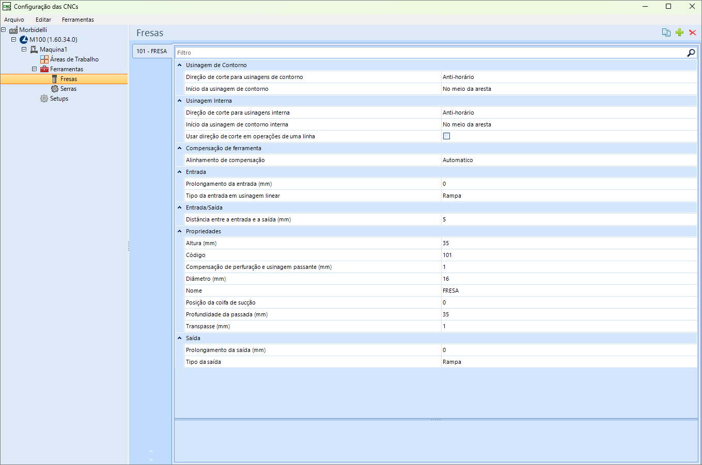Collapse the Usinagem de Contorno section
Image resolution: width=702 pixels, height=465 pixels.
coord(180,65)
